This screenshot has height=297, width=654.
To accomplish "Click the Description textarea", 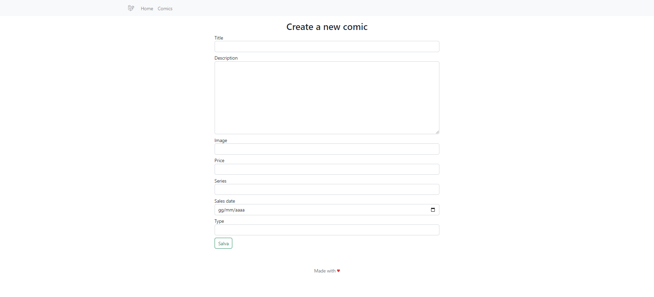I will 327,98.
